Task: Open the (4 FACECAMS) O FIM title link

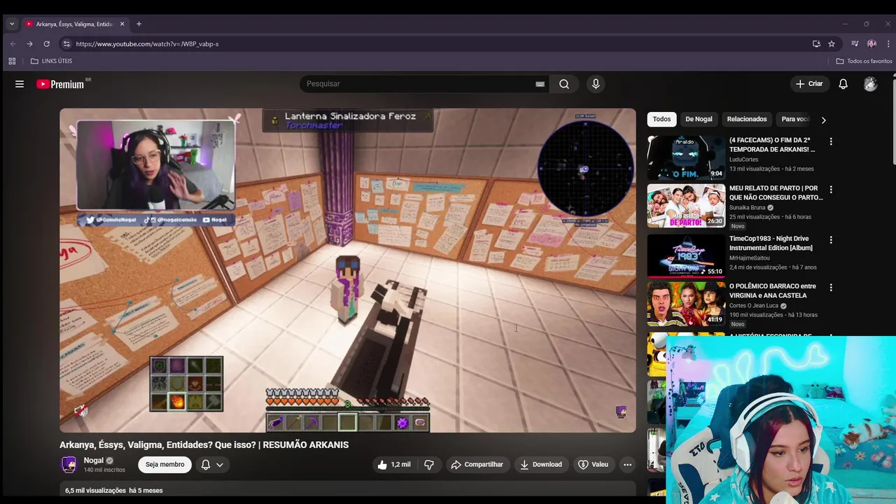Action: 772,145
